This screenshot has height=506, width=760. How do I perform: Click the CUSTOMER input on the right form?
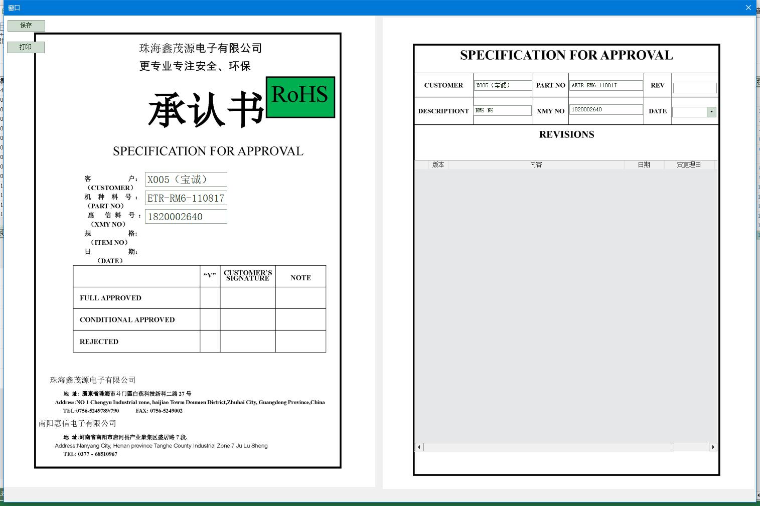pyautogui.click(x=503, y=86)
